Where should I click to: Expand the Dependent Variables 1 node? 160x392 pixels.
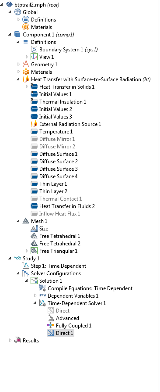coord(35,296)
